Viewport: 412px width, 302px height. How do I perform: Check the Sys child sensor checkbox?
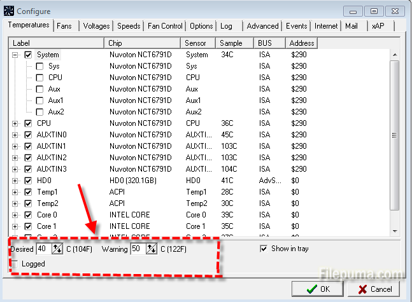pos(39,66)
